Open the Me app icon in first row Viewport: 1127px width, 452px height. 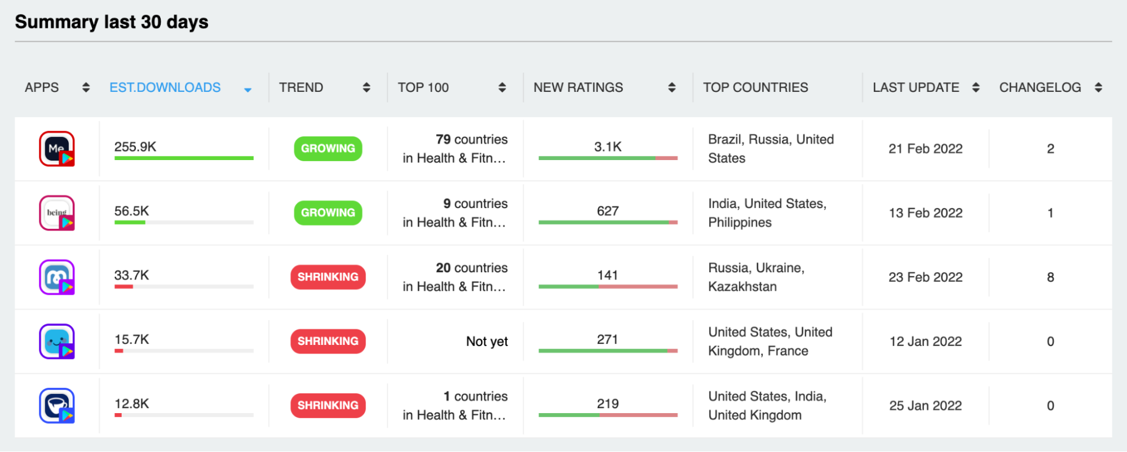pos(57,149)
